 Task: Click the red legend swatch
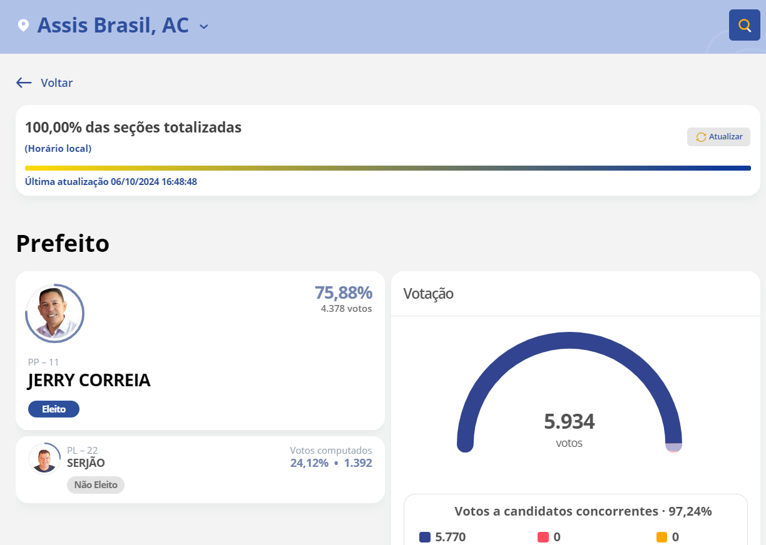543,537
